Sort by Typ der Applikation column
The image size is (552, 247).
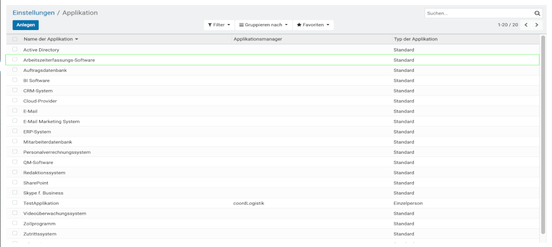pyautogui.click(x=415, y=39)
